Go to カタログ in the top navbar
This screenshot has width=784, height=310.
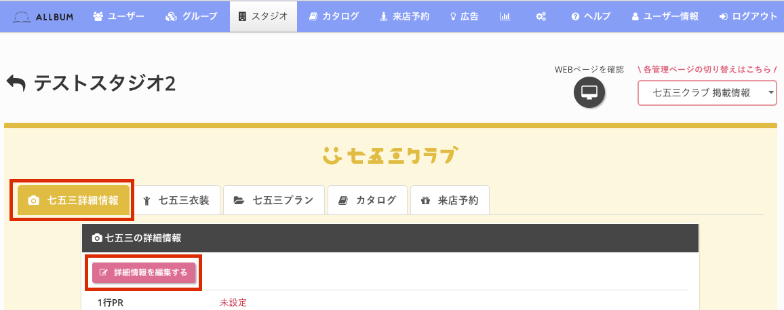pyautogui.click(x=334, y=16)
